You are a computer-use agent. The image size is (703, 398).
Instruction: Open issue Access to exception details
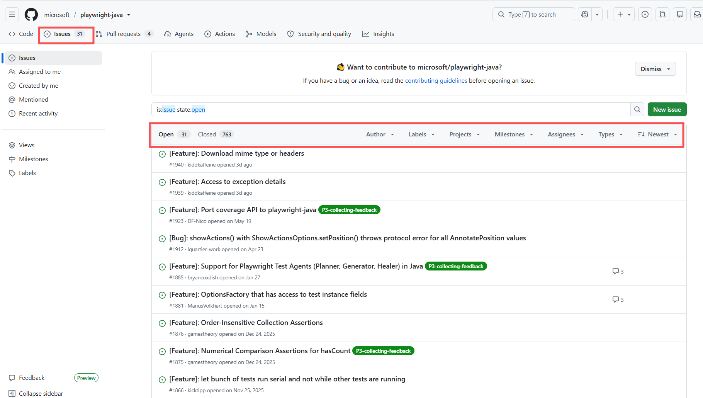[228, 182]
